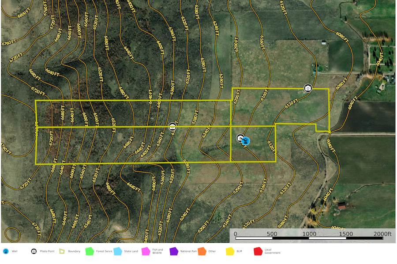Click the Well icon in the legend
Image resolution: width=397 pixels, height=264 pixels.
(6, 251)
